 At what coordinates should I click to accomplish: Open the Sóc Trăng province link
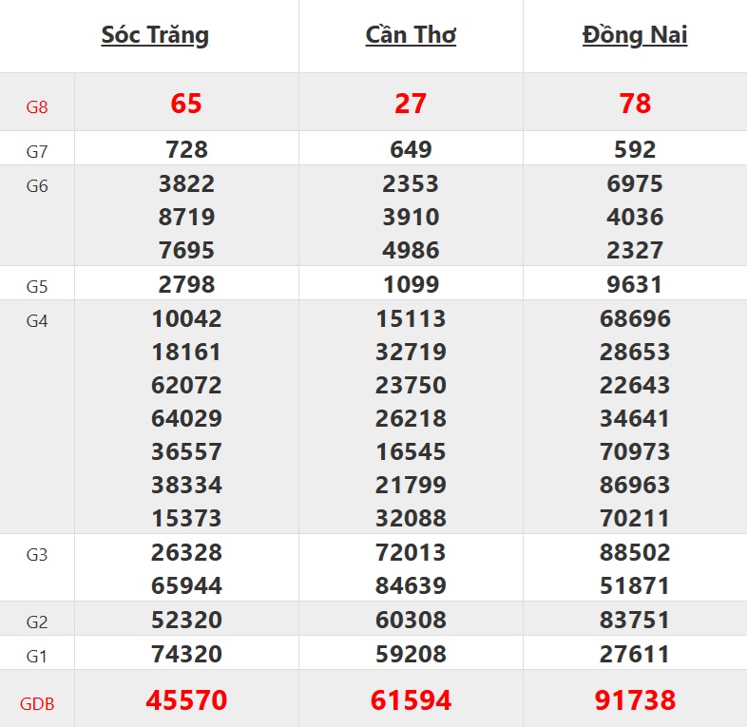(155, 36)
